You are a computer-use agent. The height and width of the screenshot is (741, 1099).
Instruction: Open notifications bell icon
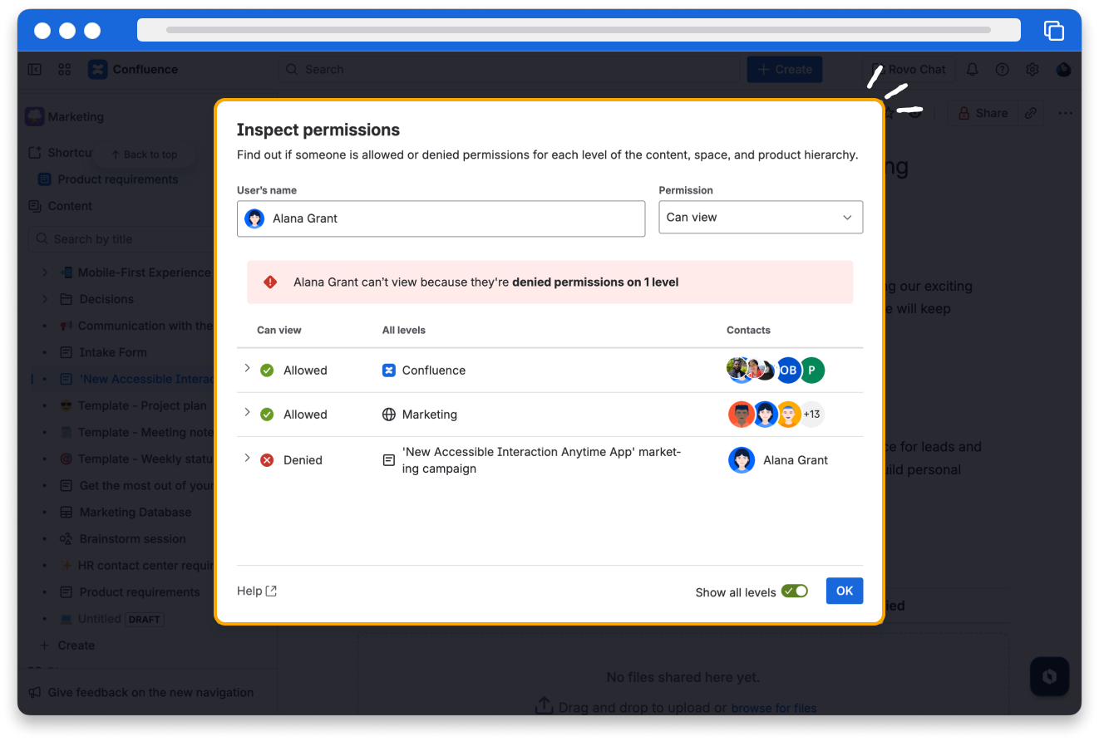coord(972,70)
